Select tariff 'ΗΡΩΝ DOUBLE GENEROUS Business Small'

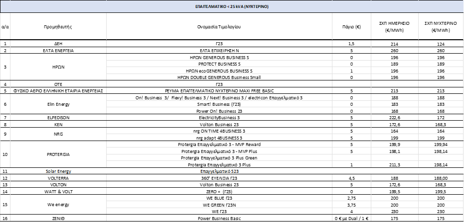[x=219, y=77]
